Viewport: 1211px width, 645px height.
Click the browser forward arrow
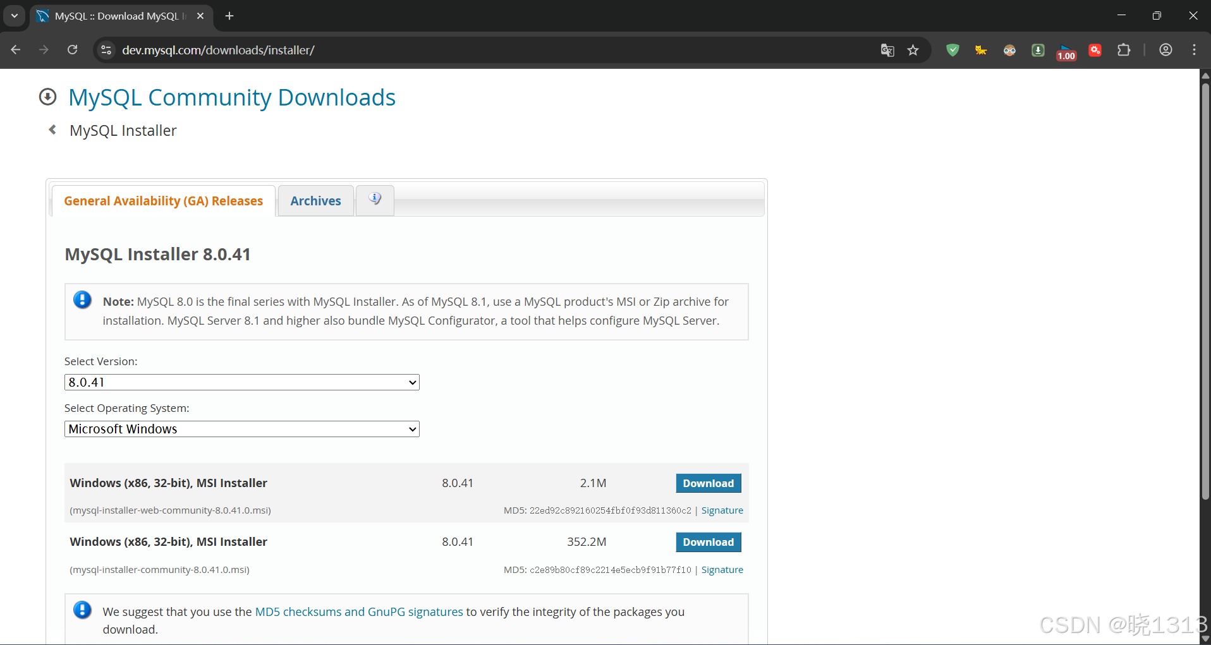(x=44, y=50)
